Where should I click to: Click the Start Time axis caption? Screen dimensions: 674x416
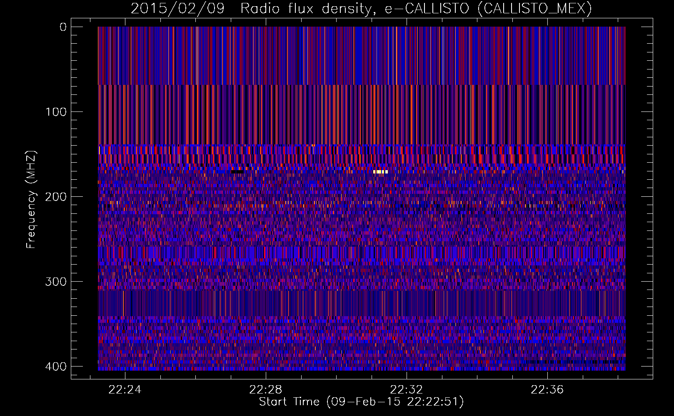[361, 402]
